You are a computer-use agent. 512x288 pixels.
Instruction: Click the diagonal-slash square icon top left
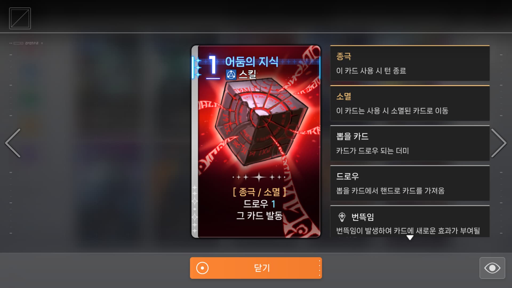click(20, 18)
